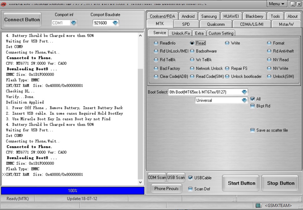Select Unlock bootloader option
Screen dimensions: 303x210
pyautogui.click(x=243, y=76)
